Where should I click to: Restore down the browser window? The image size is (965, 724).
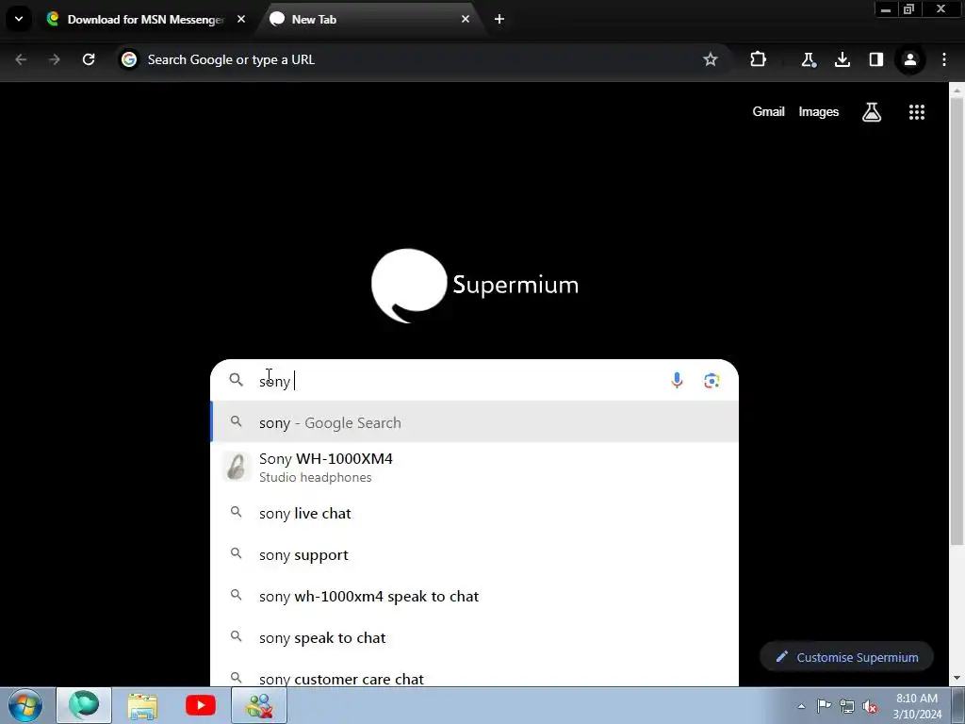click(x=908, y=9)
